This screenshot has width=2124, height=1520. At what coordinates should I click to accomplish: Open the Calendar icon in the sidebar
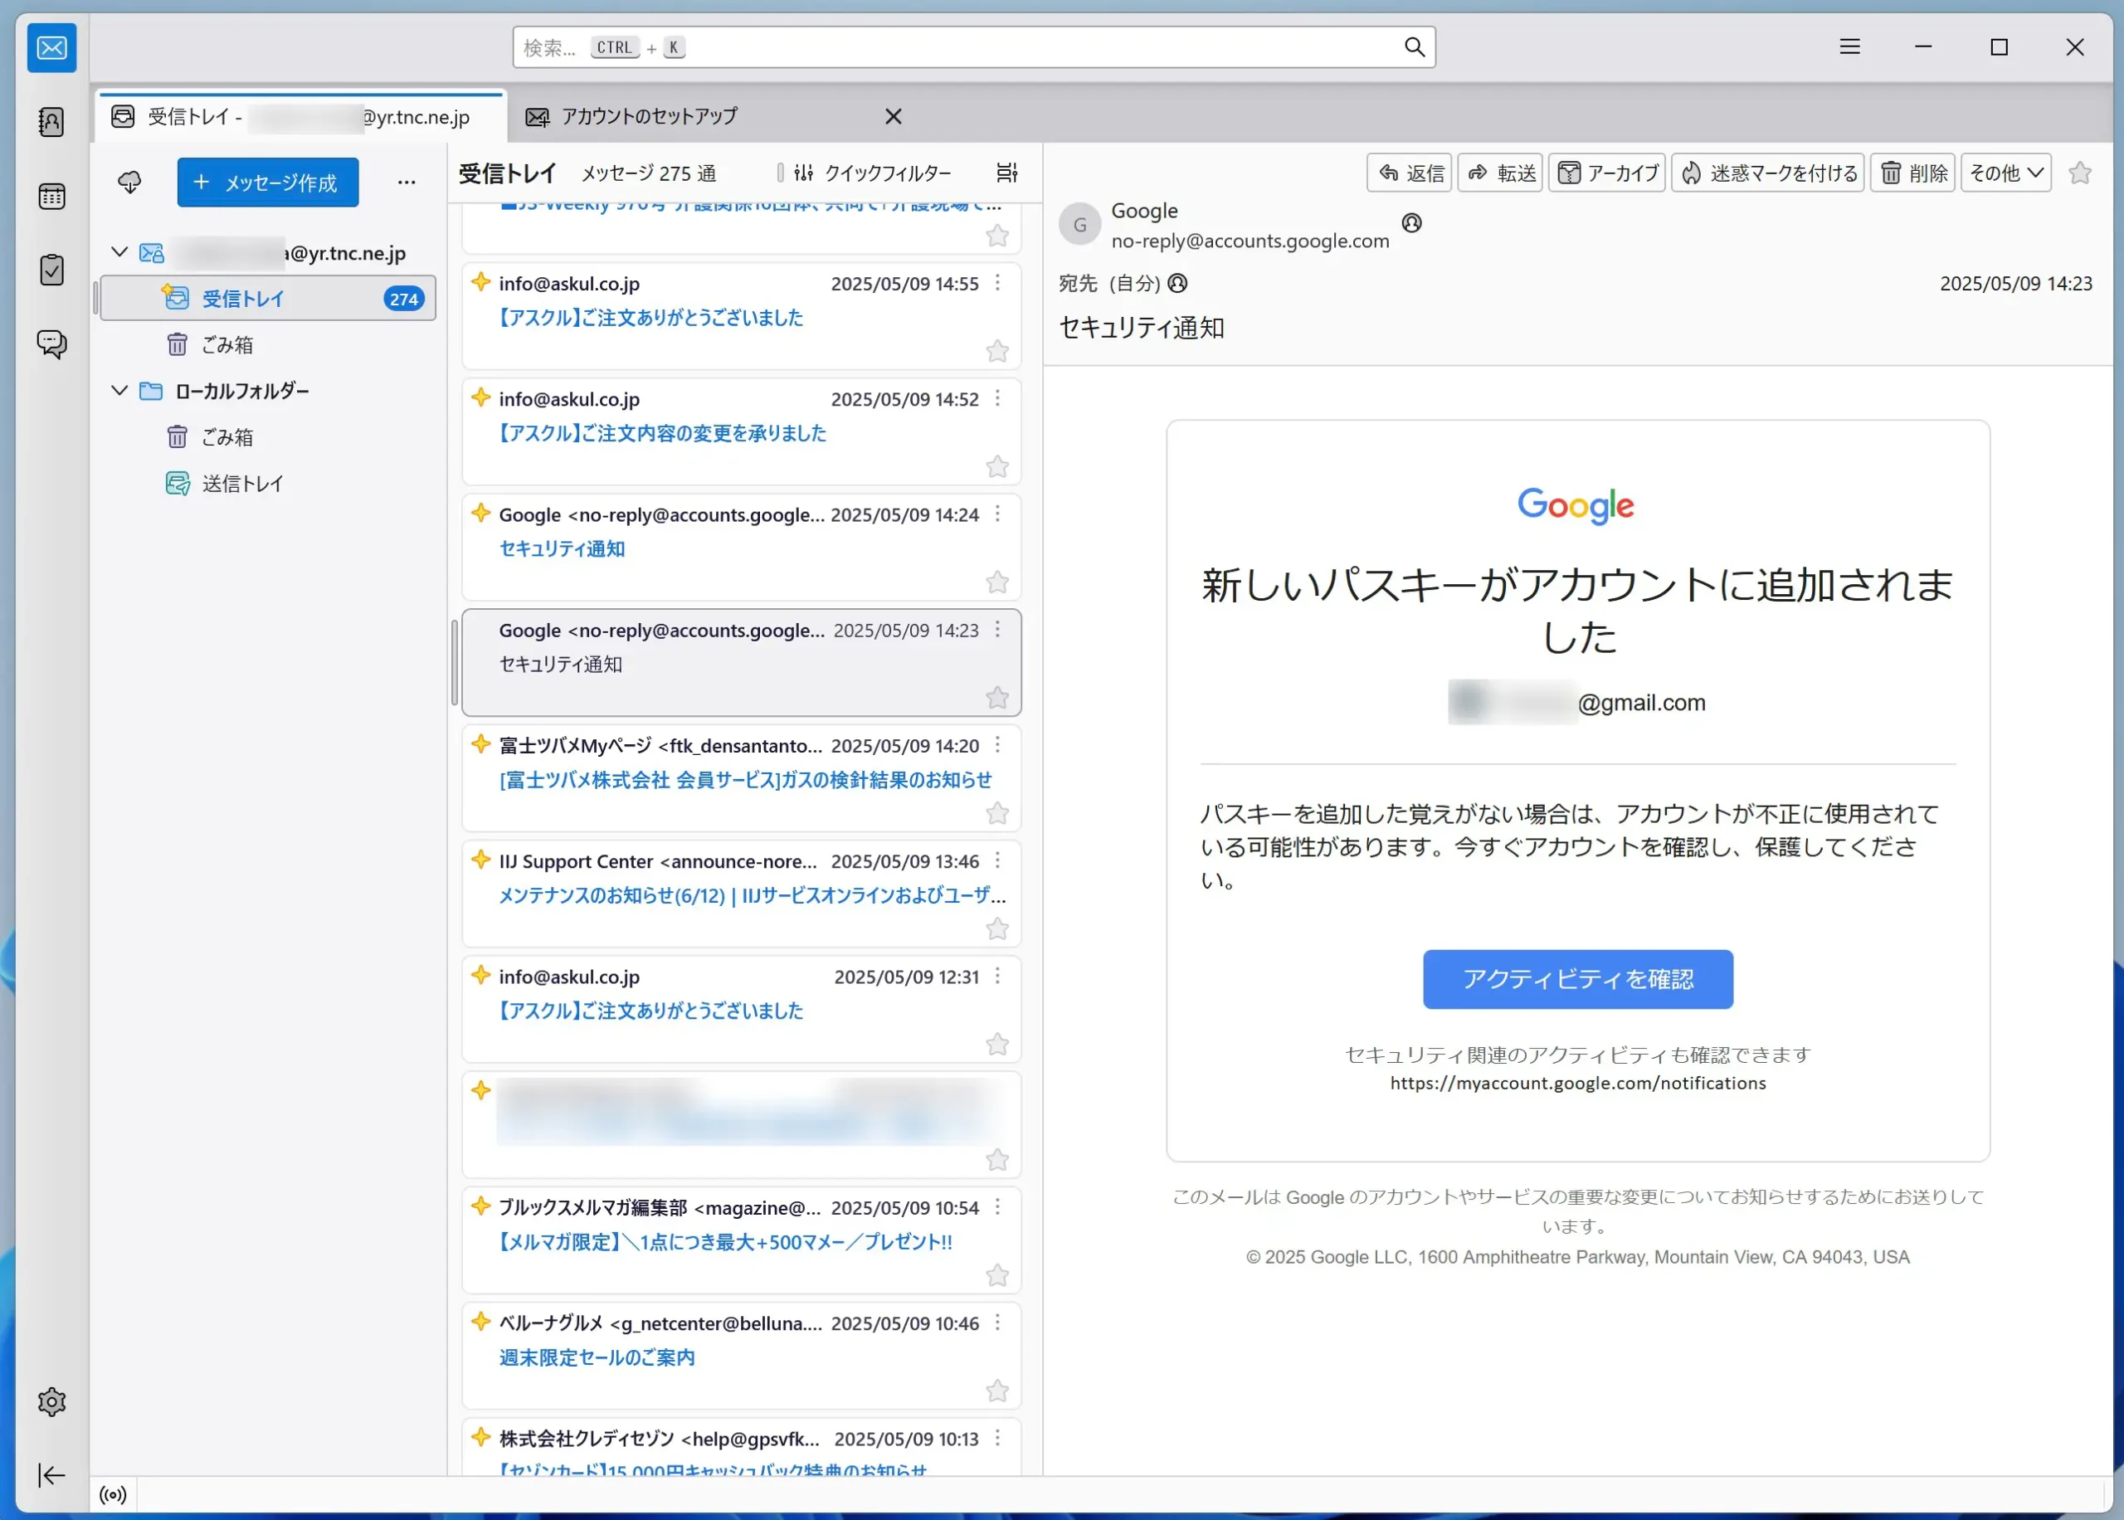[51, 196]
